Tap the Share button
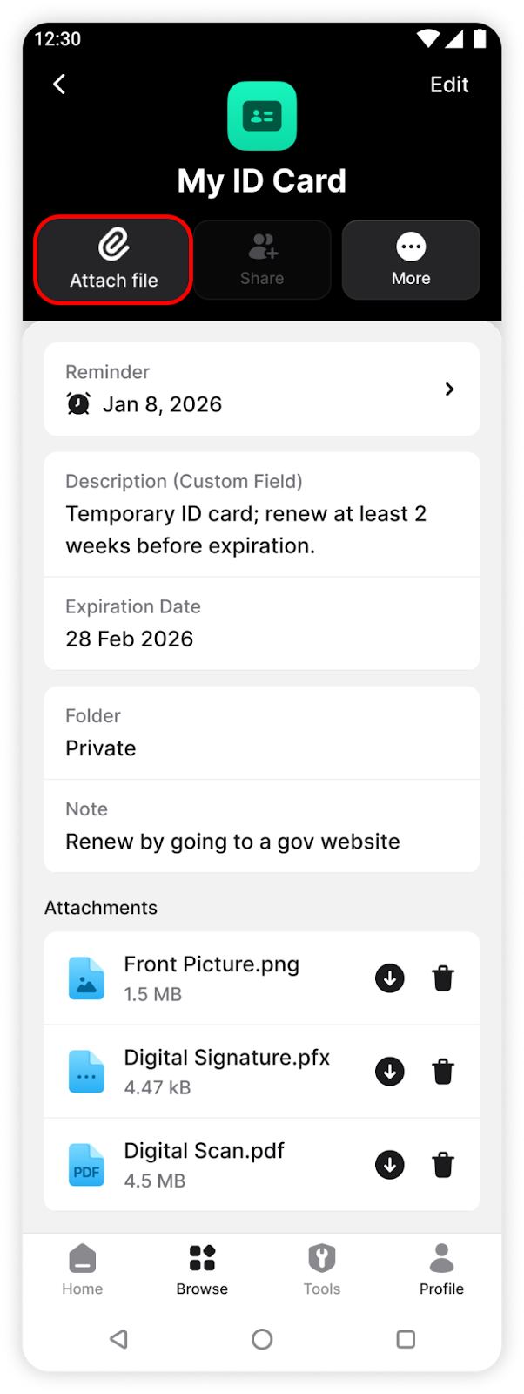Viewport: 524px width, 1394px height. click(262, 260)
